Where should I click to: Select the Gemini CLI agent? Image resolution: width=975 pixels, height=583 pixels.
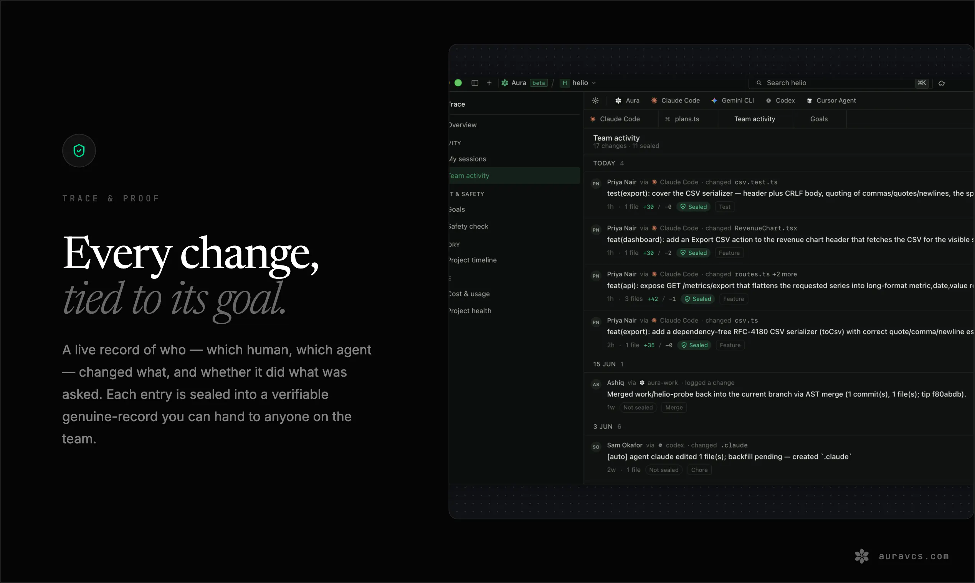click(732, 100)
